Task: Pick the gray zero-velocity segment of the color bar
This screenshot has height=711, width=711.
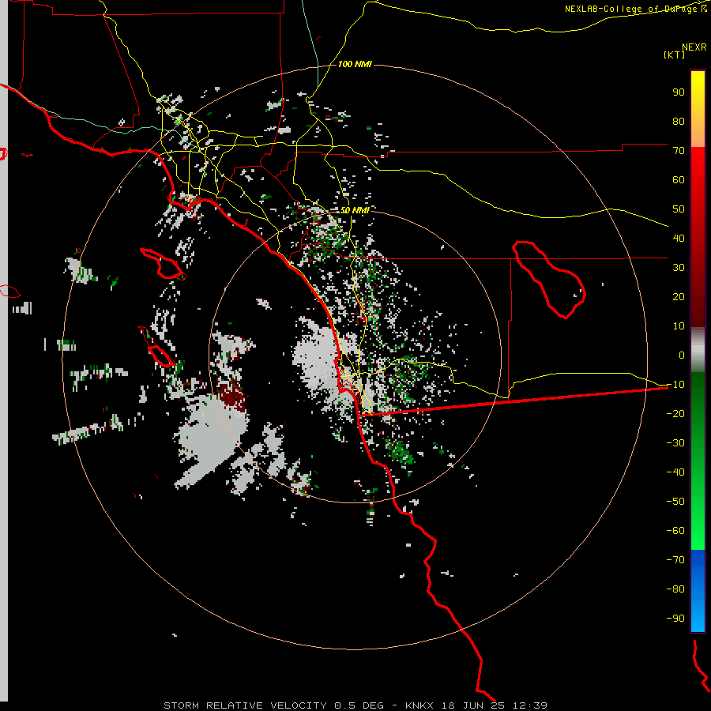Action: pyautogui.click(x=698, y=349)
